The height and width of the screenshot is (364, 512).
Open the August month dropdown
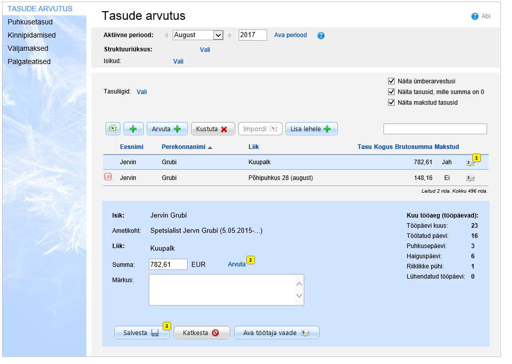(198, 35)
